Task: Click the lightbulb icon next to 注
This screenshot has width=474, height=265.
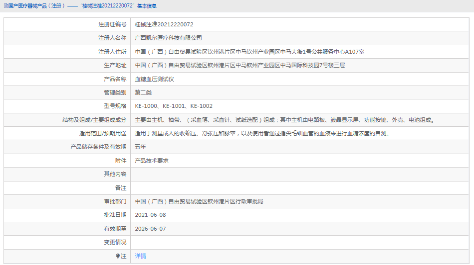Action: (x=118, y=256)
